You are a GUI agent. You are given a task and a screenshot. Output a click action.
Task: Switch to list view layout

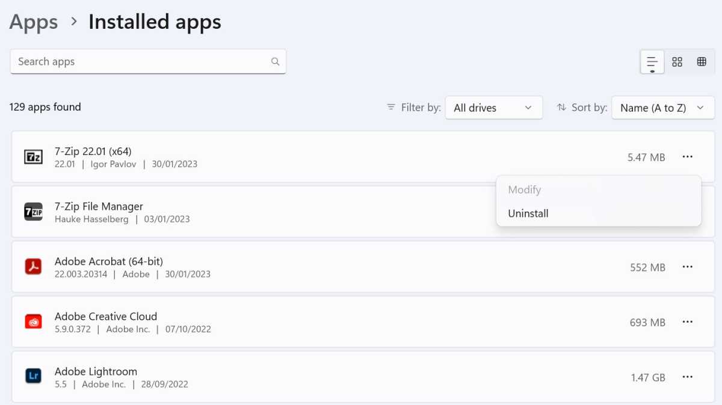pyautogui.click(x=652, y=62)
